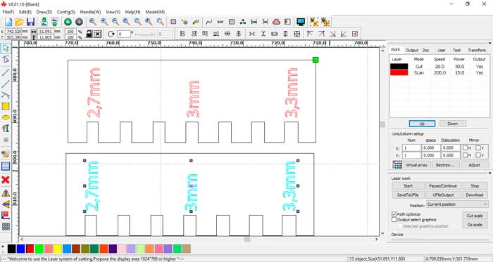Select the Ellipse drawing tool
The width and height of the screenshot is (493, 262).
6,117
